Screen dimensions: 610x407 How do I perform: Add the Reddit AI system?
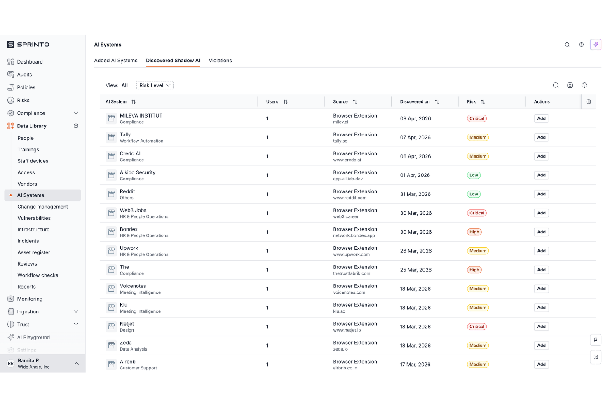tap(542, 194)
